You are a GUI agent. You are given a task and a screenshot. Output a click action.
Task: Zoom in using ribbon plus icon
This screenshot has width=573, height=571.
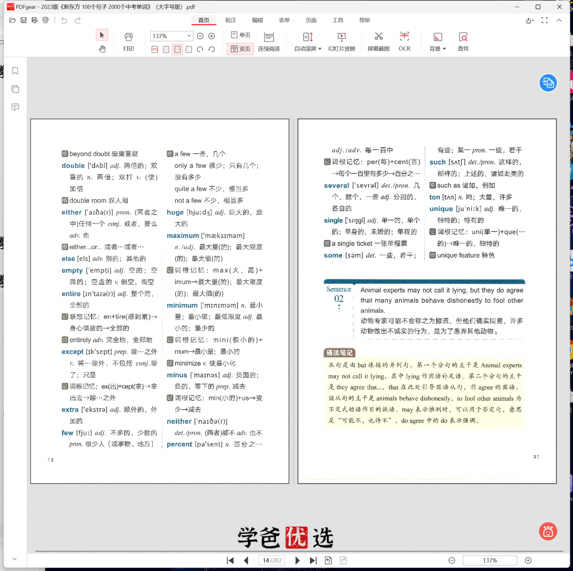pyautogui.click(x=212, y=36)
